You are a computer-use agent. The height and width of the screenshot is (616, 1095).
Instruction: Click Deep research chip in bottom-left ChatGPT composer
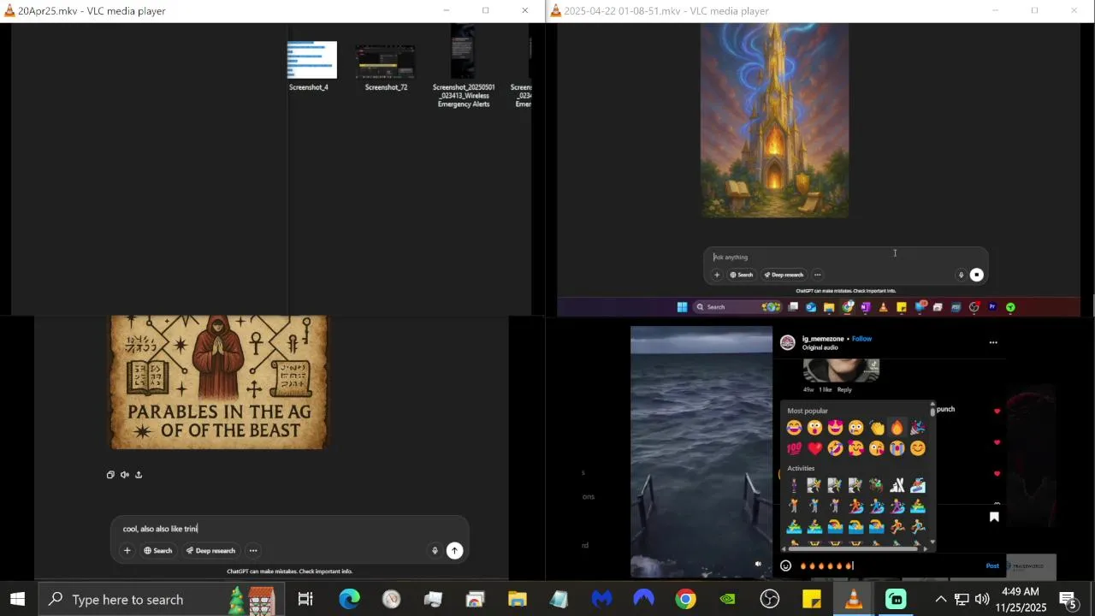coord(210,551)
